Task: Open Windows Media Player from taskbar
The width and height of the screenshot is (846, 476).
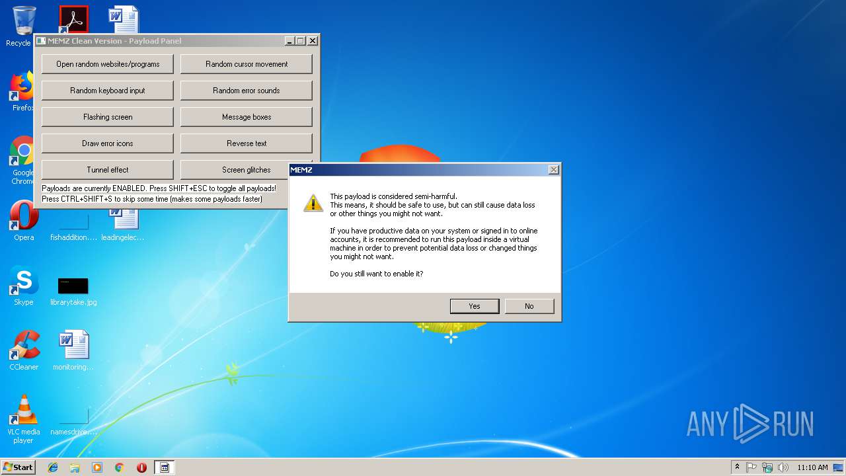Action: tap(97, 467)
